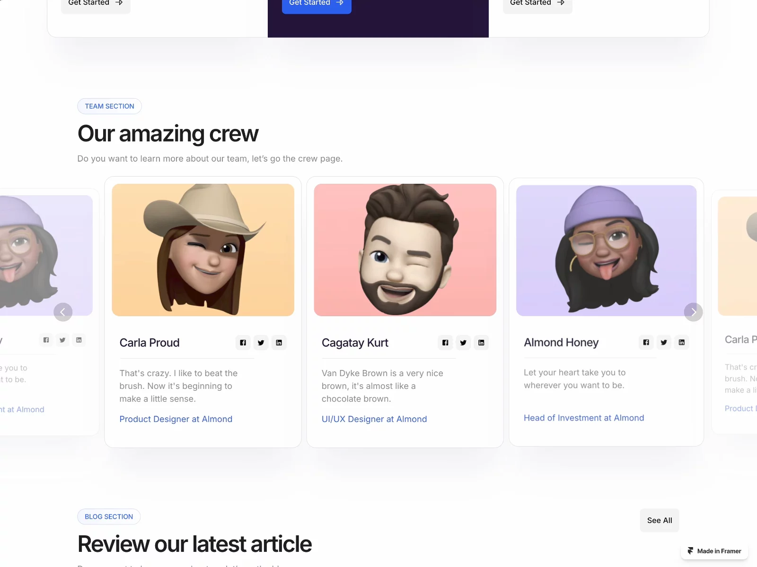Click the 'Review our latest article' heading

pos(194,544)
